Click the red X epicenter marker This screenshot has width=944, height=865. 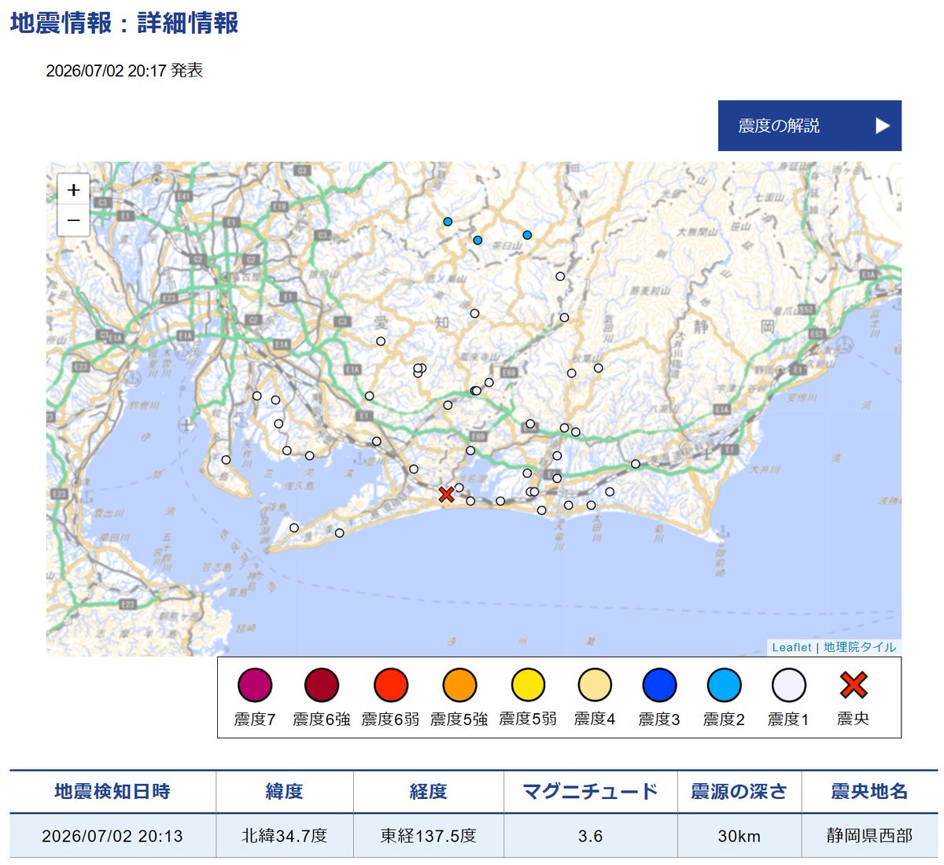point(446,495)
